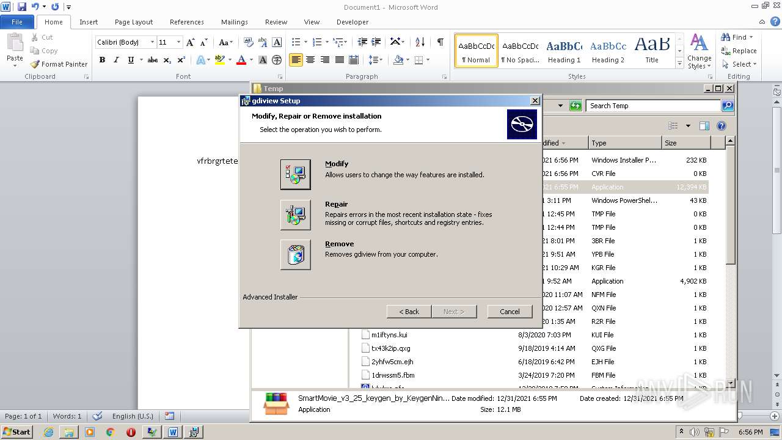Open highlight color dropdown arrow
Screen dimensions: 782x440
click(230, 60)
